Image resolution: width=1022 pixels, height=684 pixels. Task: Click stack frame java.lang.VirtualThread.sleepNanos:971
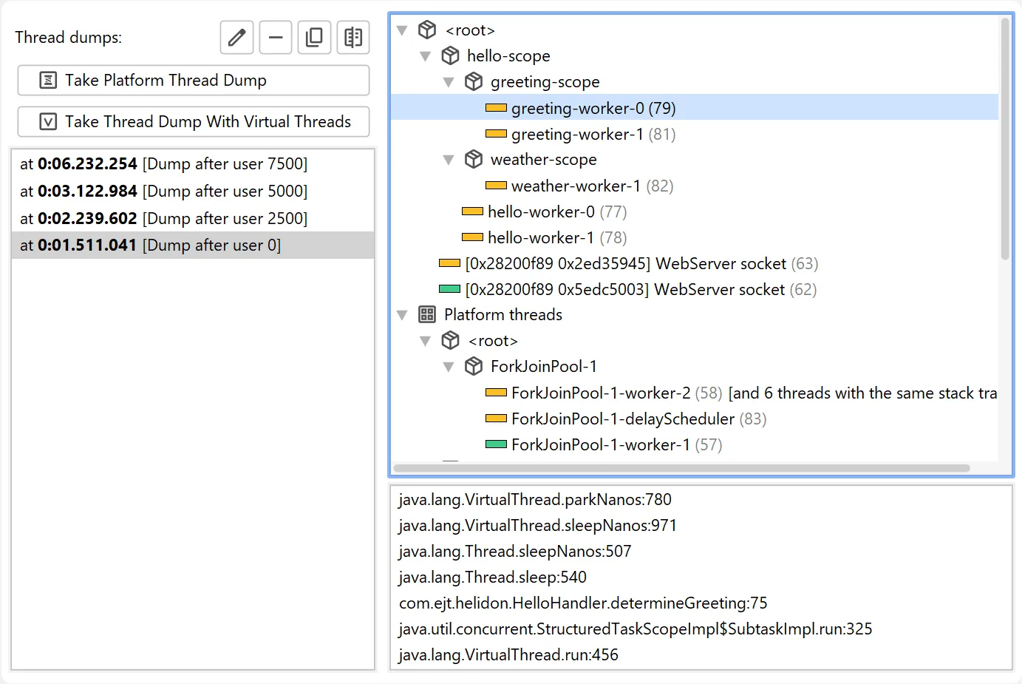click(x=537, y=526)
